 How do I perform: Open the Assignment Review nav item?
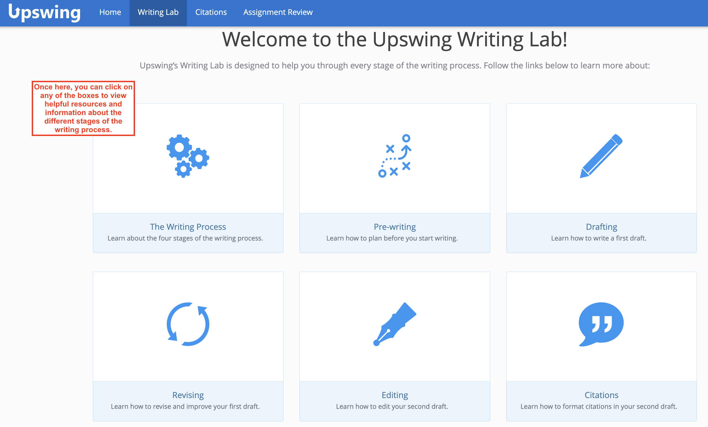click(278, 12)
